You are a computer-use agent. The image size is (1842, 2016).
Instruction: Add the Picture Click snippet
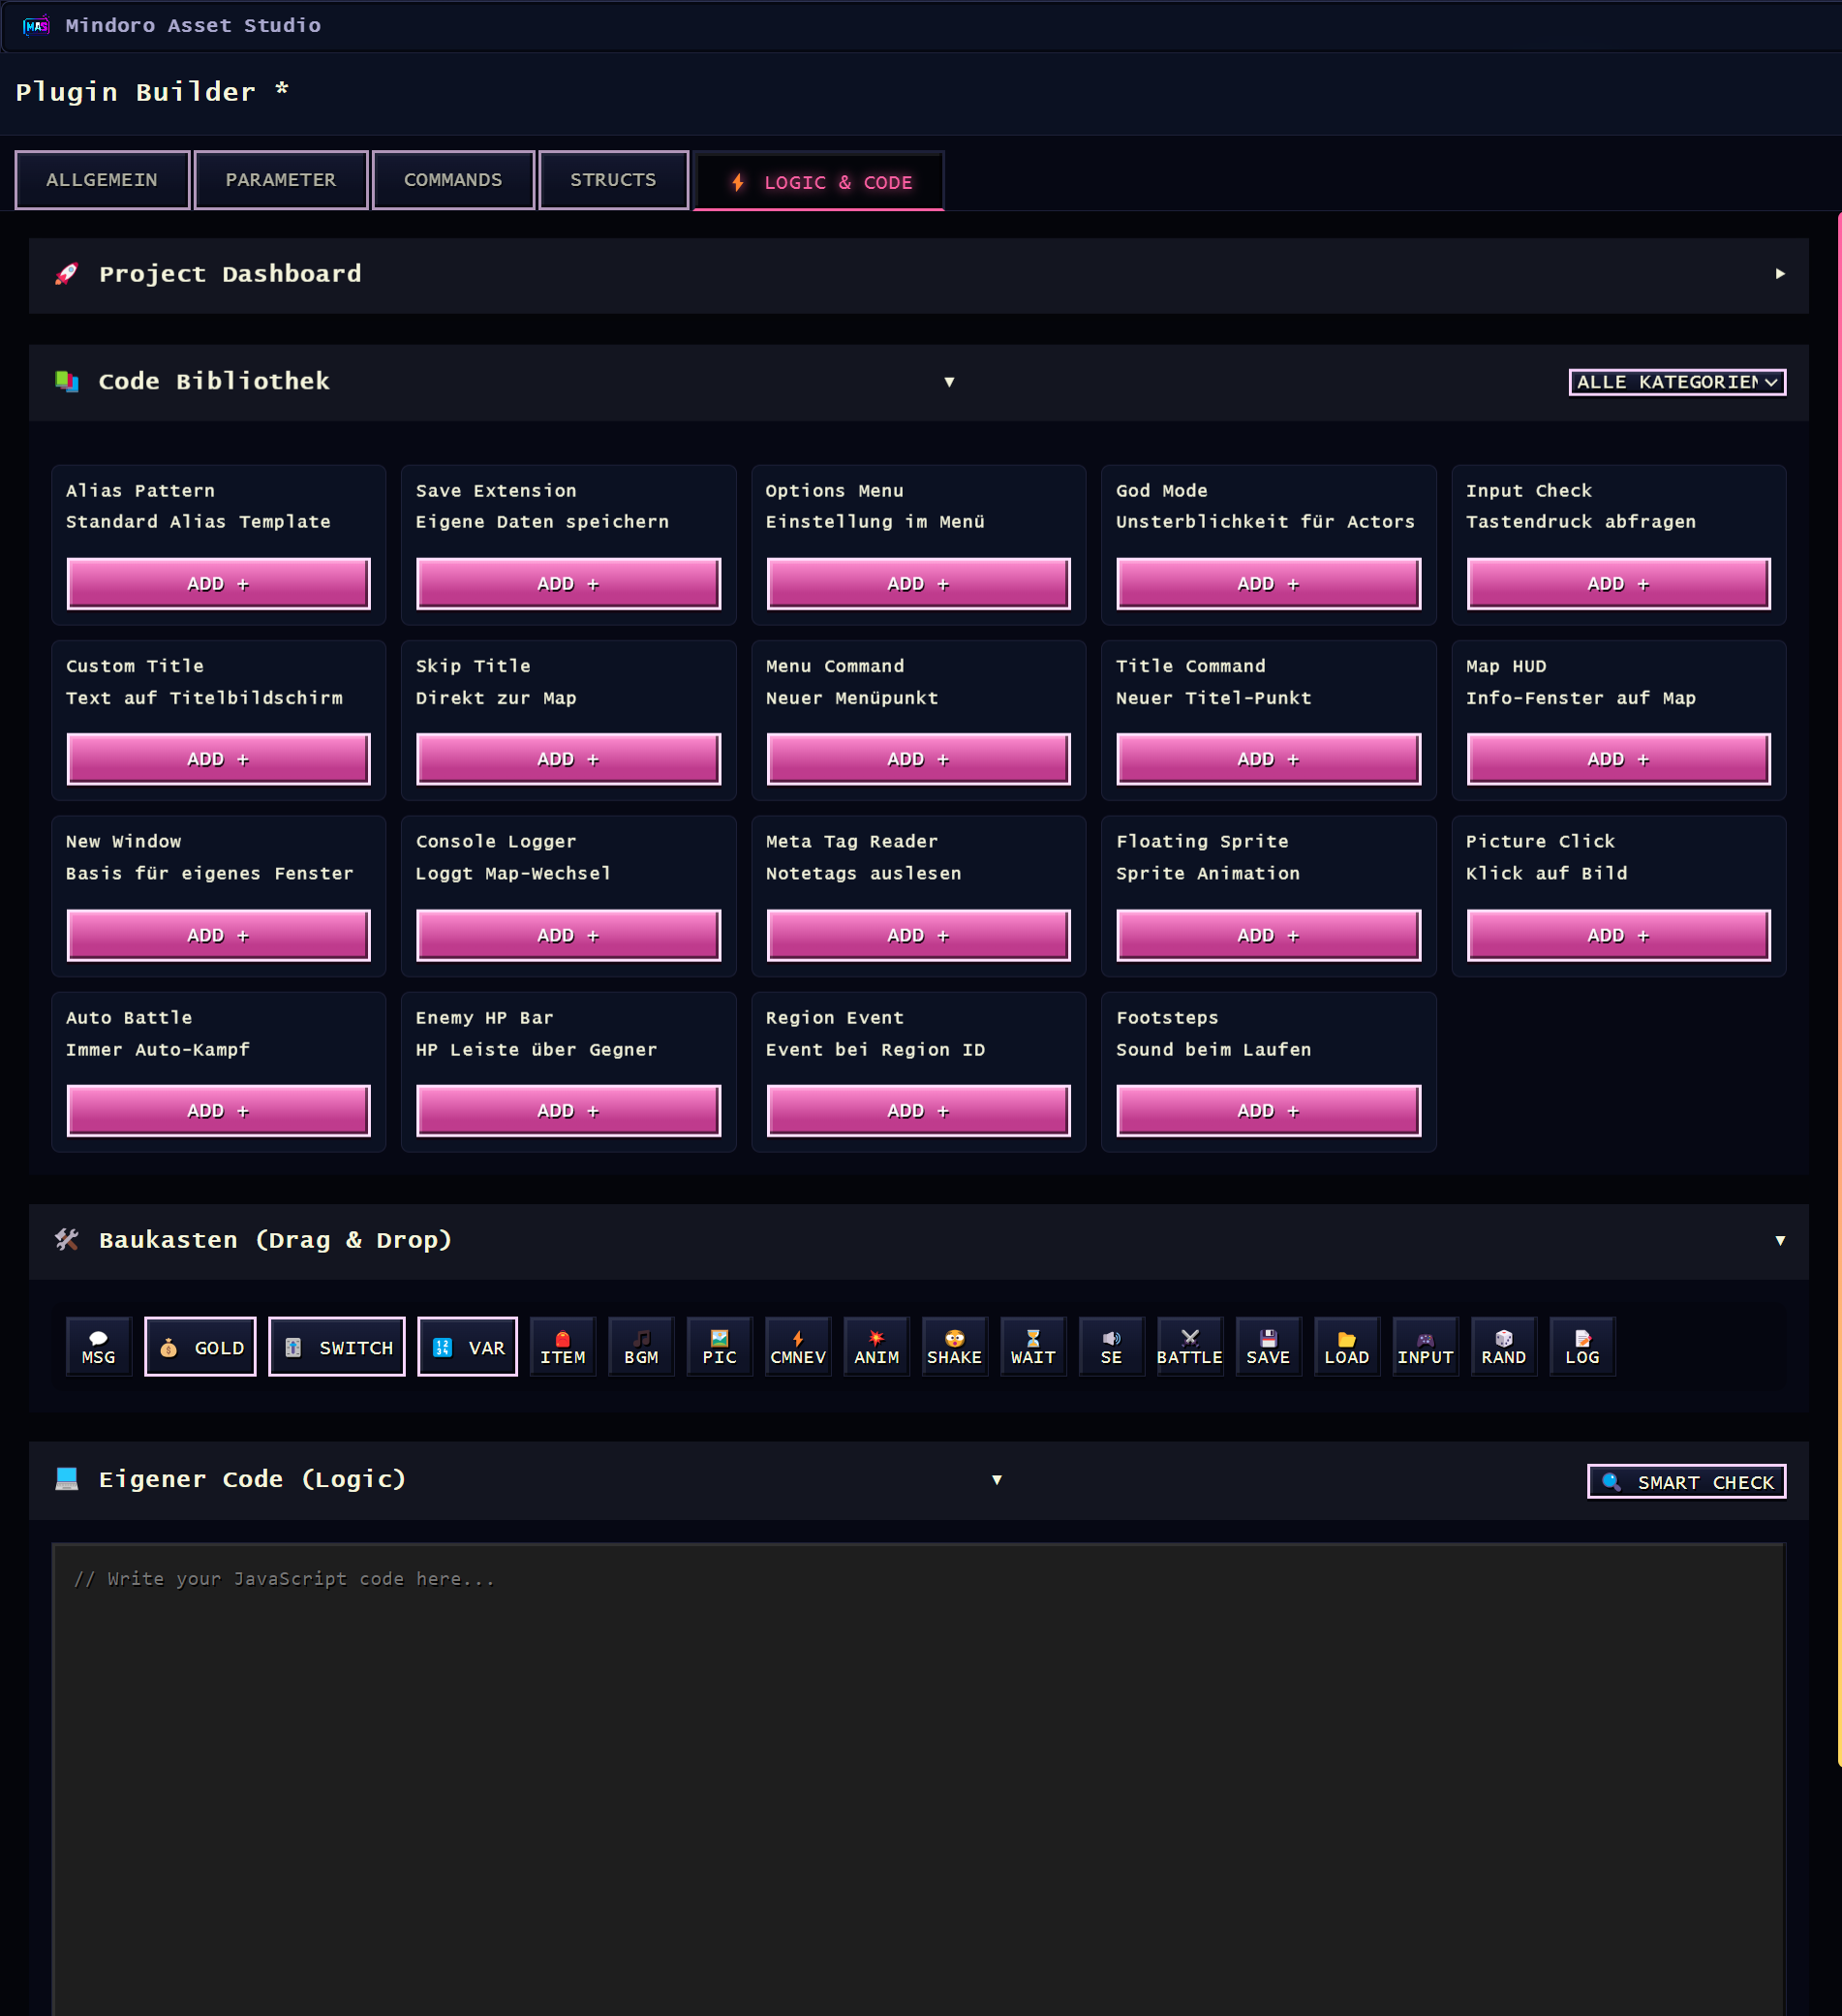tap(1619, 935)
